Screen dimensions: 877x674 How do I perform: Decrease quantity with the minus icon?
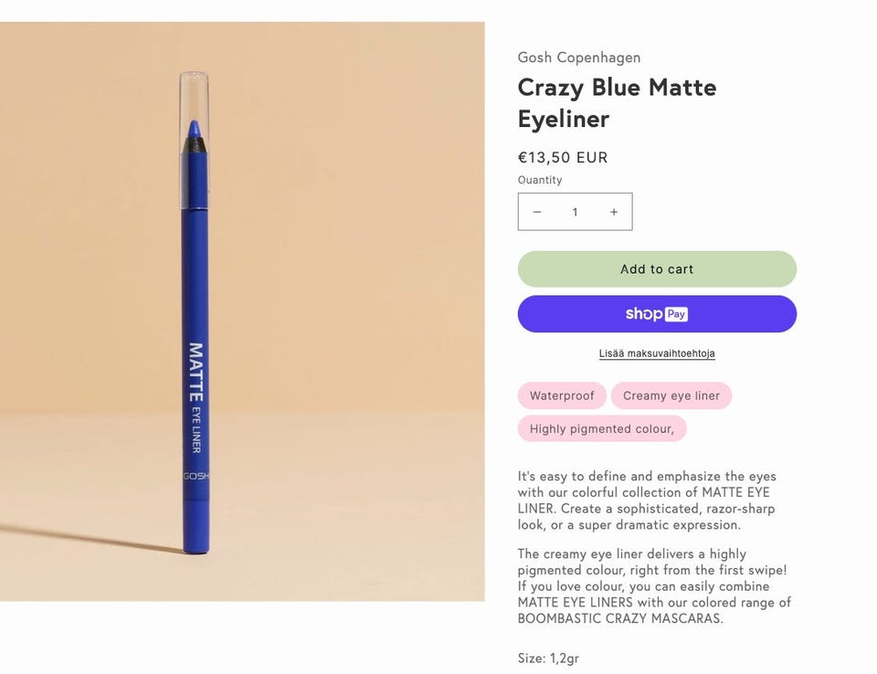tap(537, 212)
